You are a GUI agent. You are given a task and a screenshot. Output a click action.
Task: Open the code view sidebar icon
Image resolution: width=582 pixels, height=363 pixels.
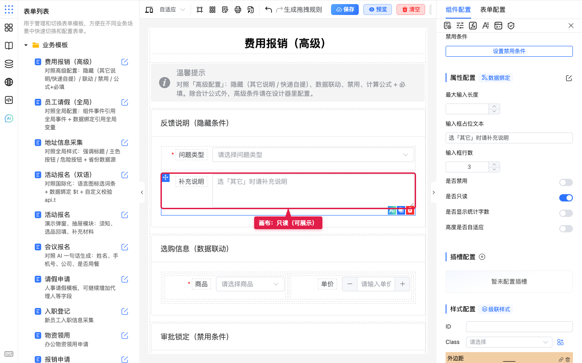(9, 100)
